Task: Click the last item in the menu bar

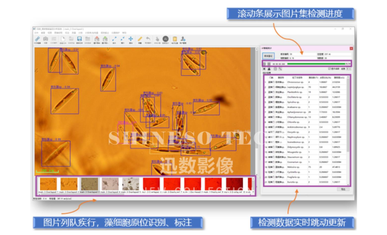Action: [x=124, y=33]
